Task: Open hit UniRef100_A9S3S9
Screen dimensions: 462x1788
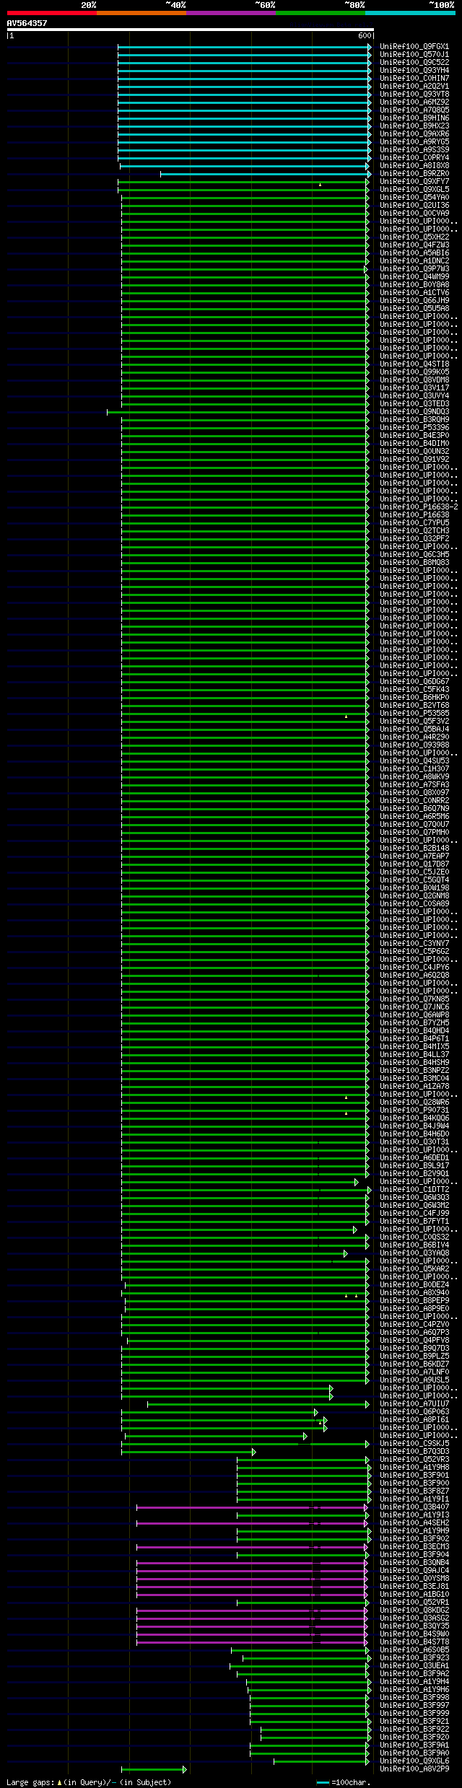Action: click(x=414, y=150)
